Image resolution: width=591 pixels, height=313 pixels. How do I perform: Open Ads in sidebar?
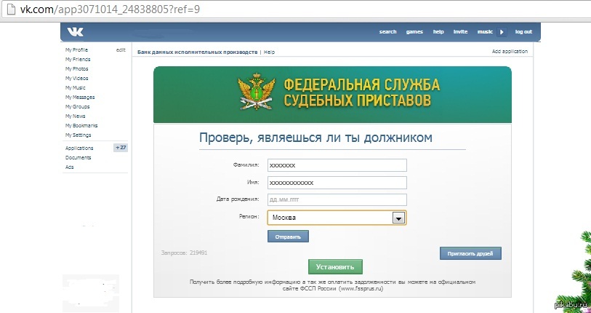(x=69, y=167)
